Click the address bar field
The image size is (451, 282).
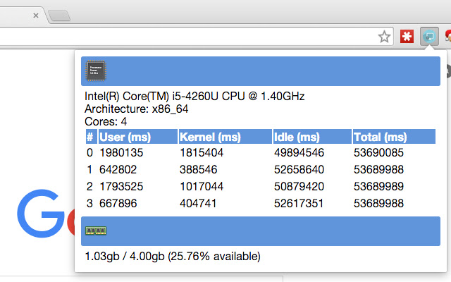(187, 37)
